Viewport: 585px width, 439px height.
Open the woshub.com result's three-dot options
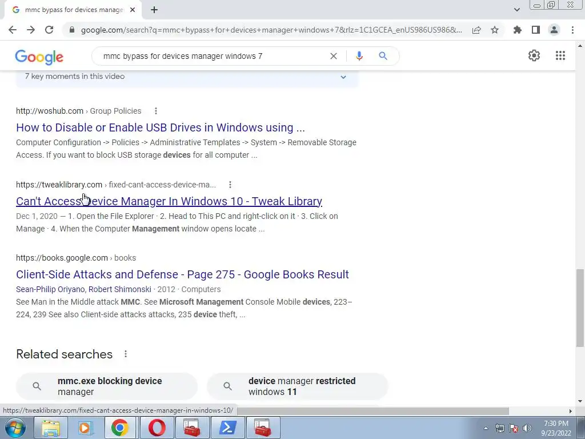click(x=156, y=111)
